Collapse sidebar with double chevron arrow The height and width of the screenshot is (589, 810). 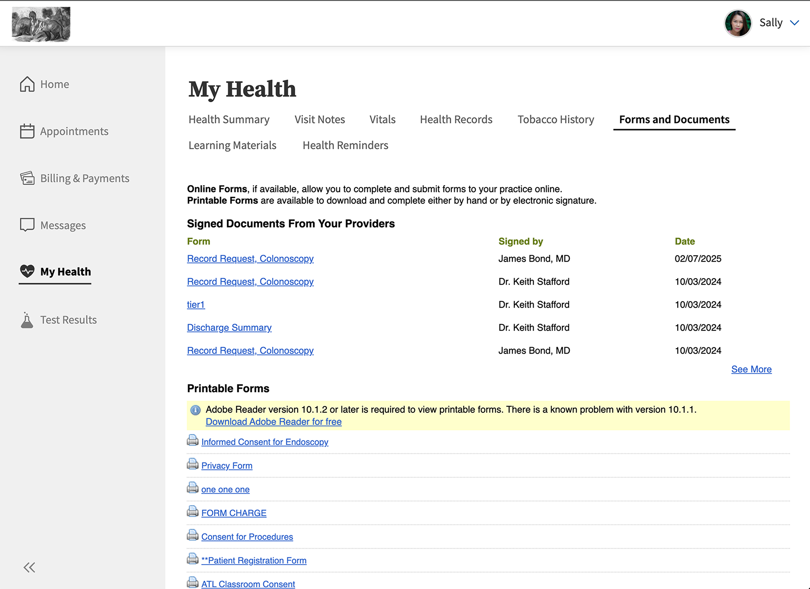point(29,567)
